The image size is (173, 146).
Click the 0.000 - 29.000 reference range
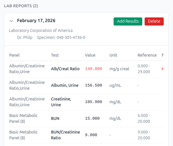(144, 69)
